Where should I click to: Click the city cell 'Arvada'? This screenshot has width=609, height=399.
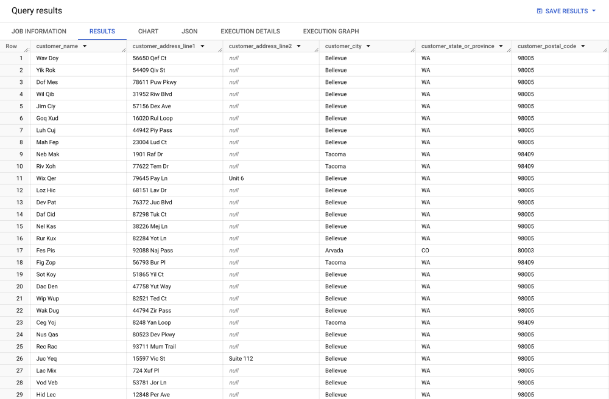[x=334, y=251]
